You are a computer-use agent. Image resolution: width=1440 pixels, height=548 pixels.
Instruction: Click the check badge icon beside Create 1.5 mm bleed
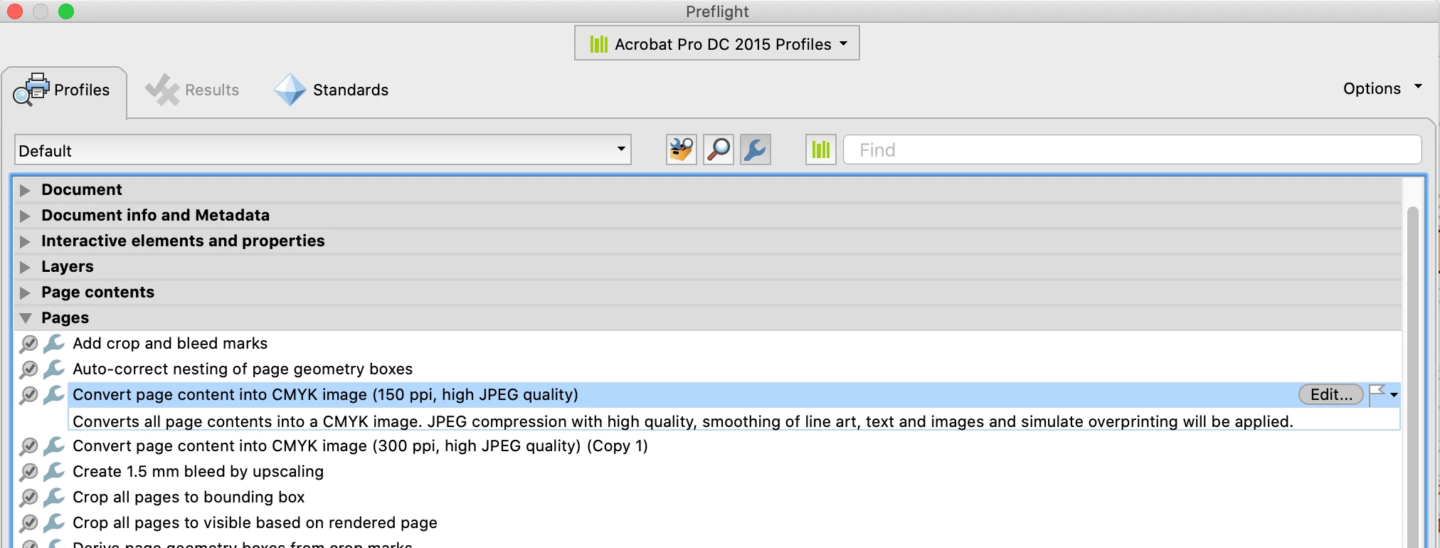(x=28, y=472)
